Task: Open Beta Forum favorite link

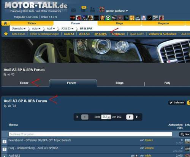Action: [x=19, y=34]
